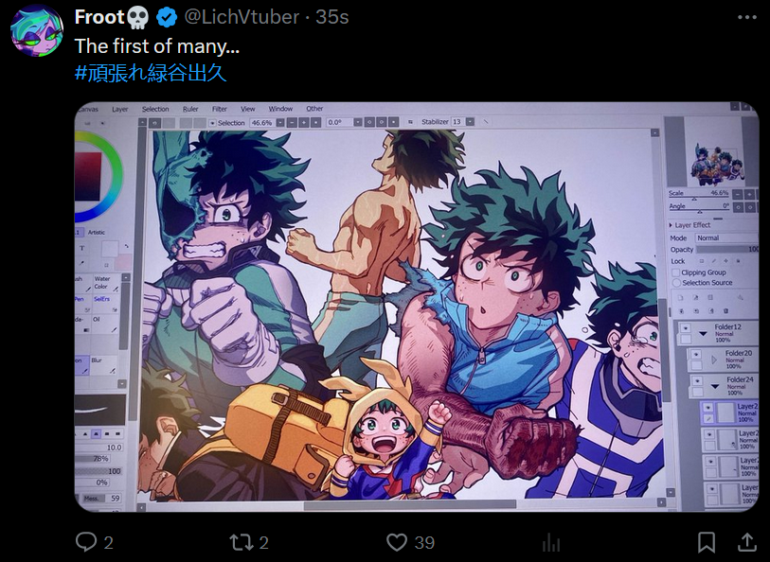The height and width of the screenshot is (562, 770).
Task: Like the tweet with the heart
Action: [x=396, y=542]
